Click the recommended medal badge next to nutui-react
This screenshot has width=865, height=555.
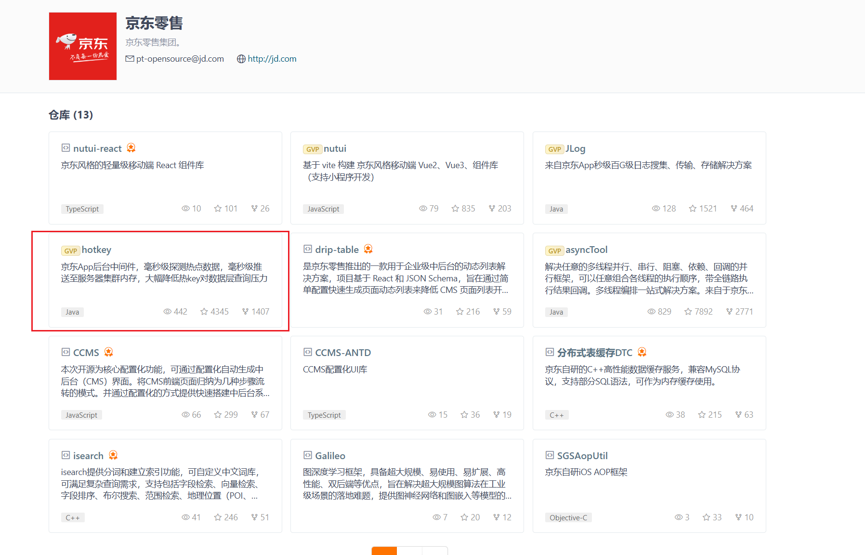click(131, 148)
